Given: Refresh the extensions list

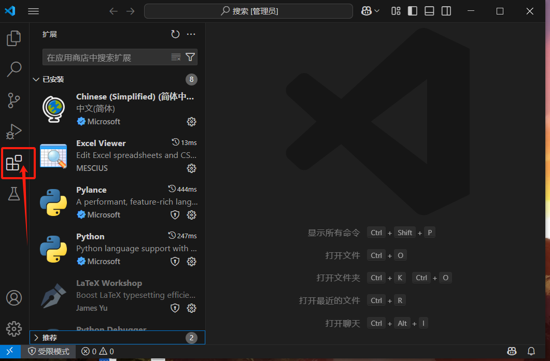Looking at the screenshot, I should pyautogui.click(x=175, y=34).
